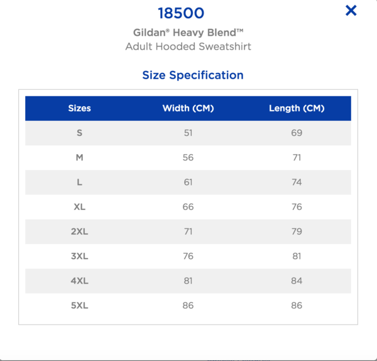Viewport: 377px width, 361px height.
Task: Click the Length (CM) column header
Action: pos(297,108)
